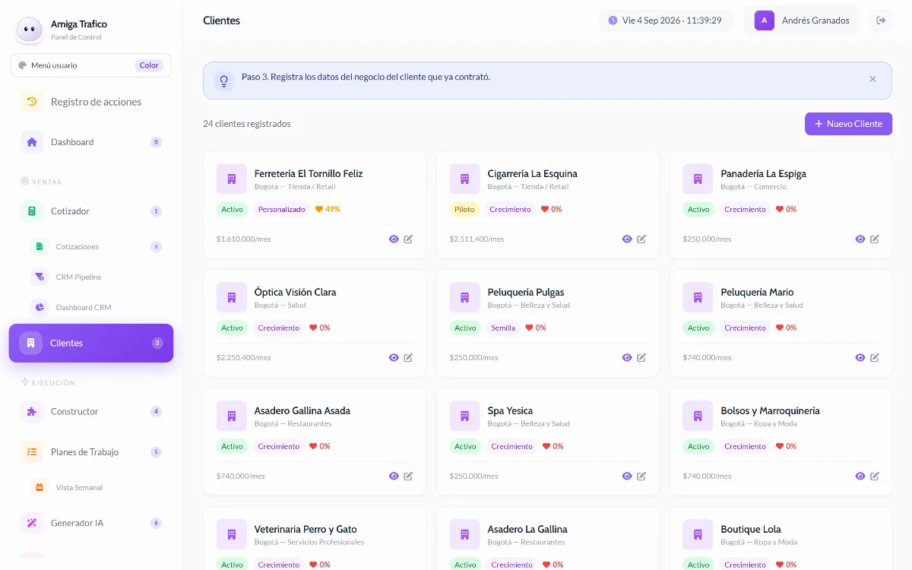Edit Spa Yesica client
The image size is (912, 570).
click(x=641, y=476)
